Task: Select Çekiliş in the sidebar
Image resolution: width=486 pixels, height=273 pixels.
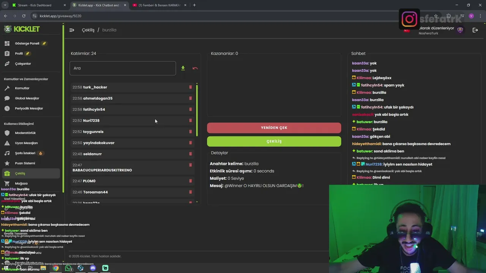Action: click(x=31, y=173)
